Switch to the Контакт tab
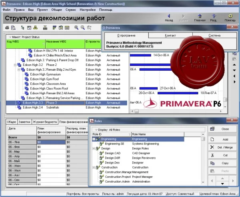 (170, 36)
